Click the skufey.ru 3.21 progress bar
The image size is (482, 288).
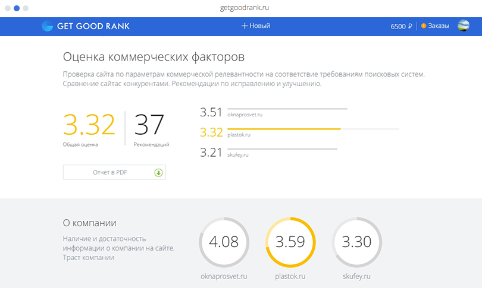[282, 149]
